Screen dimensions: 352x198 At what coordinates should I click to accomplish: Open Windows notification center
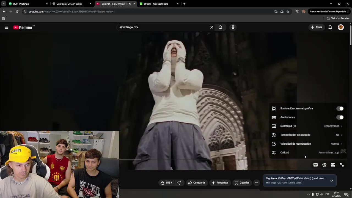[346, 194]
